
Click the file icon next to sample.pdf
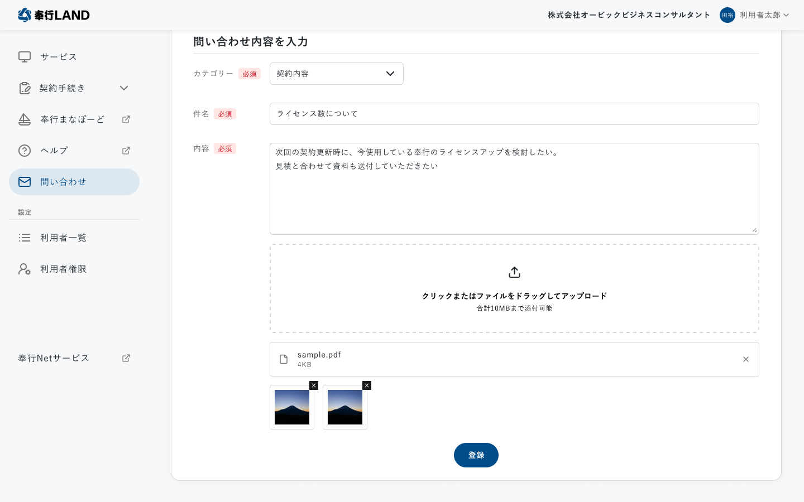coord(284,359)
